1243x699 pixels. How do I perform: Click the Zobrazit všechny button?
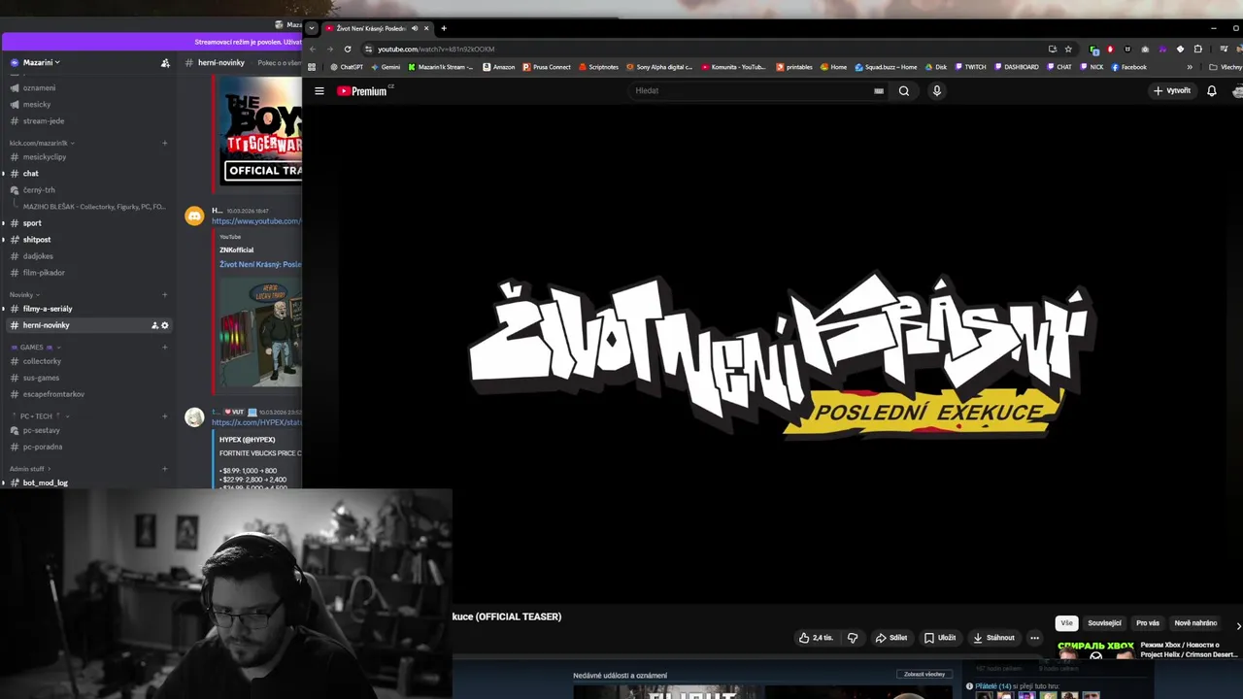pyautogui.click(x=924, y=675)
